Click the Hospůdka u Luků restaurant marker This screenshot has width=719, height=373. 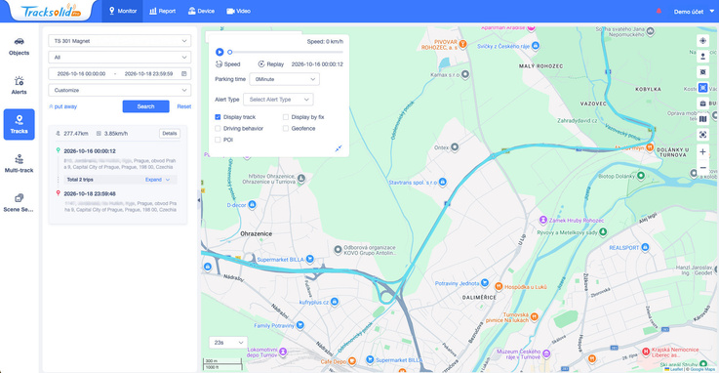click(x=499, y=286)
